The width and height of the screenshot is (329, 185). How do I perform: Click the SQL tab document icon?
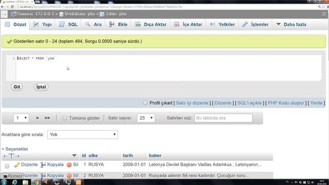(x=62, y=24)
